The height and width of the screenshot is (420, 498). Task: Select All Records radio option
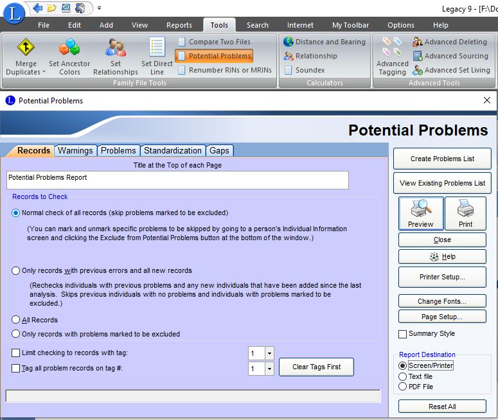coord(15,320)
